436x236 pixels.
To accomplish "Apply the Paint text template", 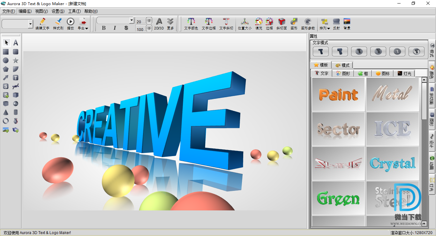I will coord(338,94).
